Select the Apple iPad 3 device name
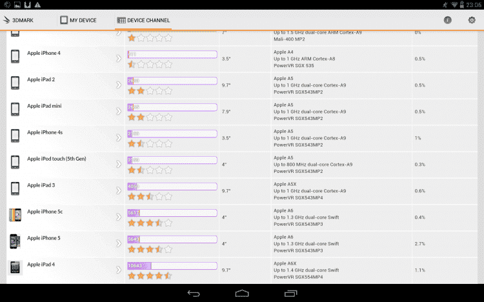 pos(41,185)
